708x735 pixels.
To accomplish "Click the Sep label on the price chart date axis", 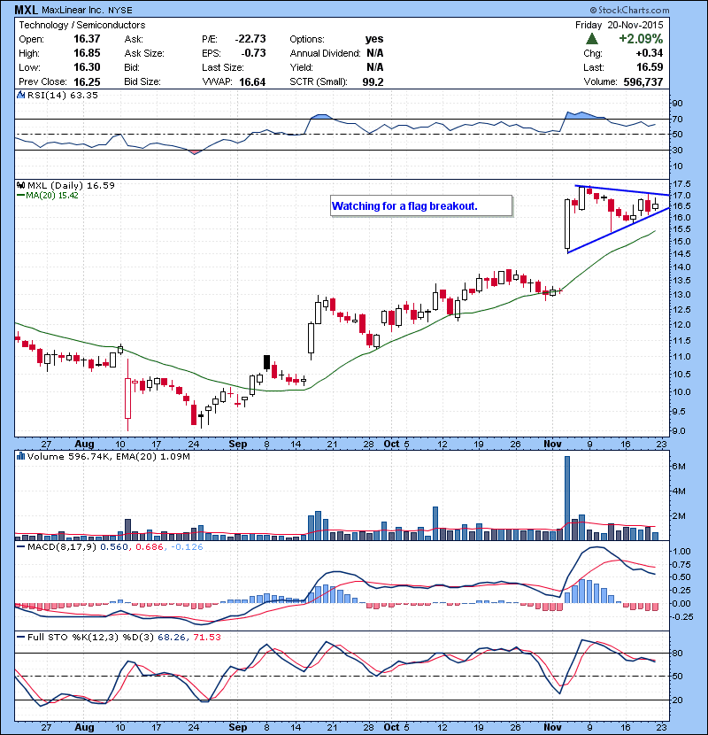I will [237, 444].
